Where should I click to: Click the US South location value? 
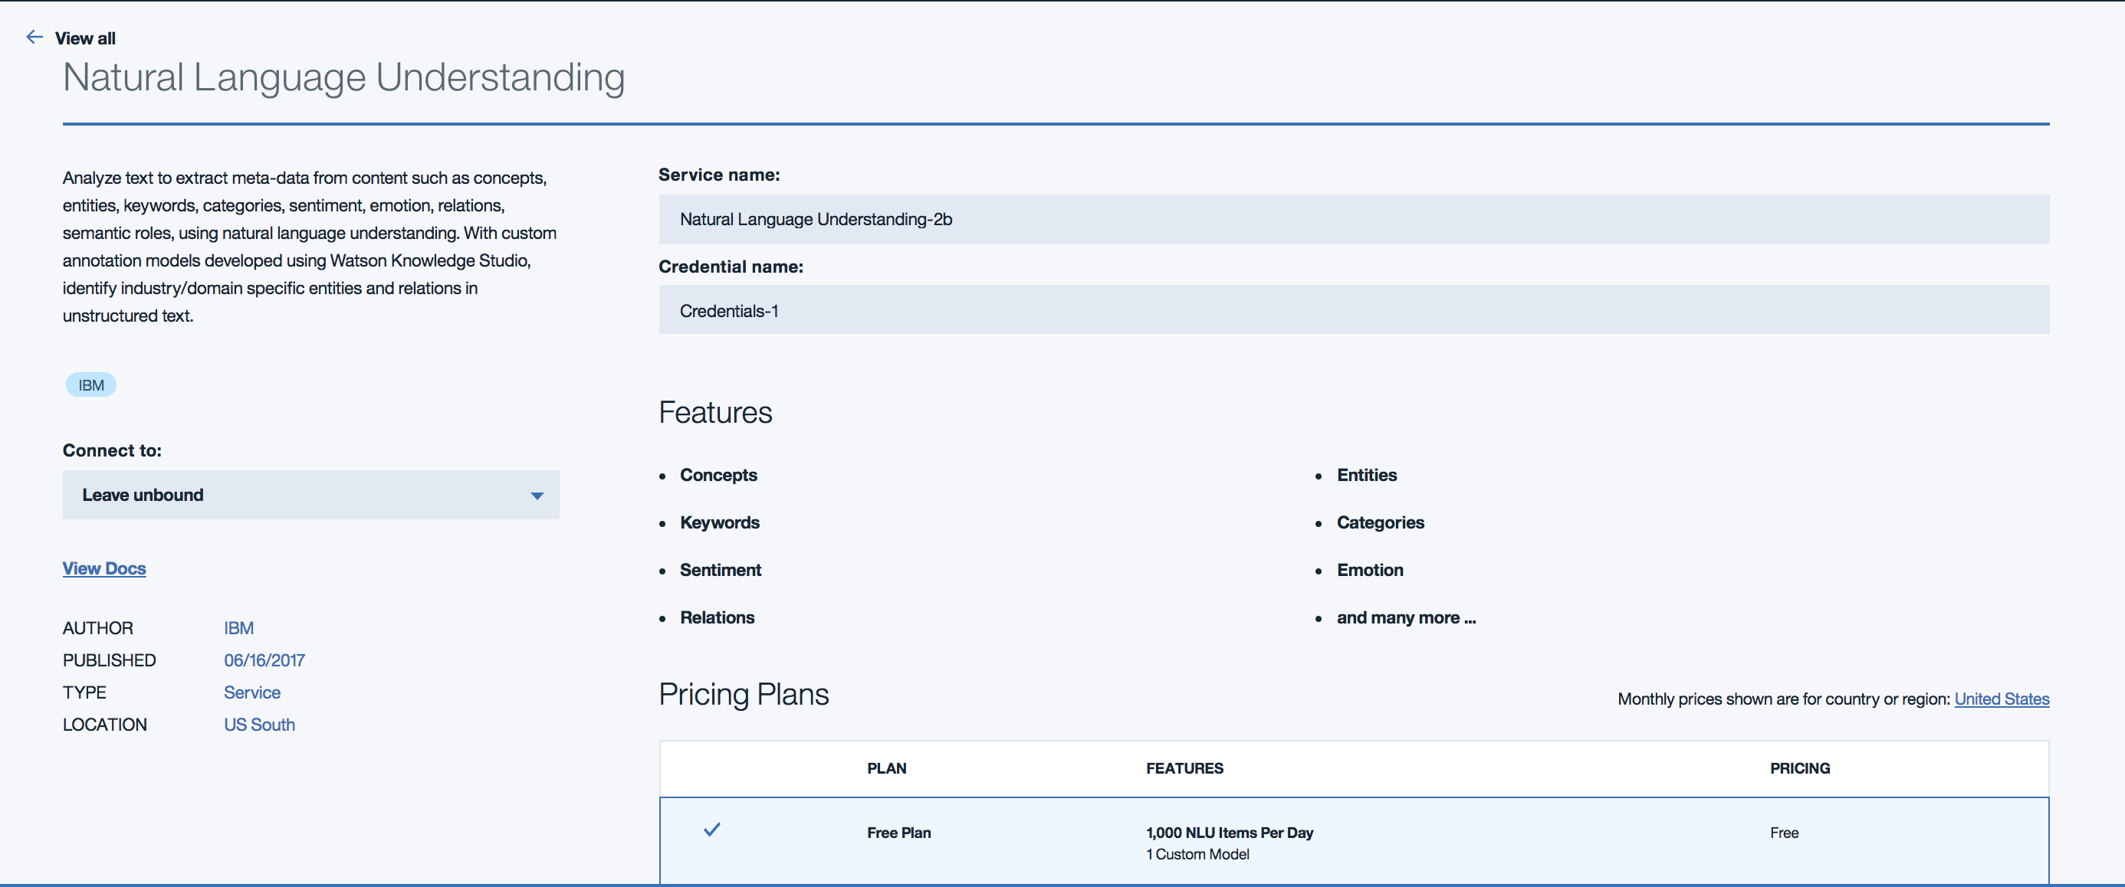coord(259,725)
